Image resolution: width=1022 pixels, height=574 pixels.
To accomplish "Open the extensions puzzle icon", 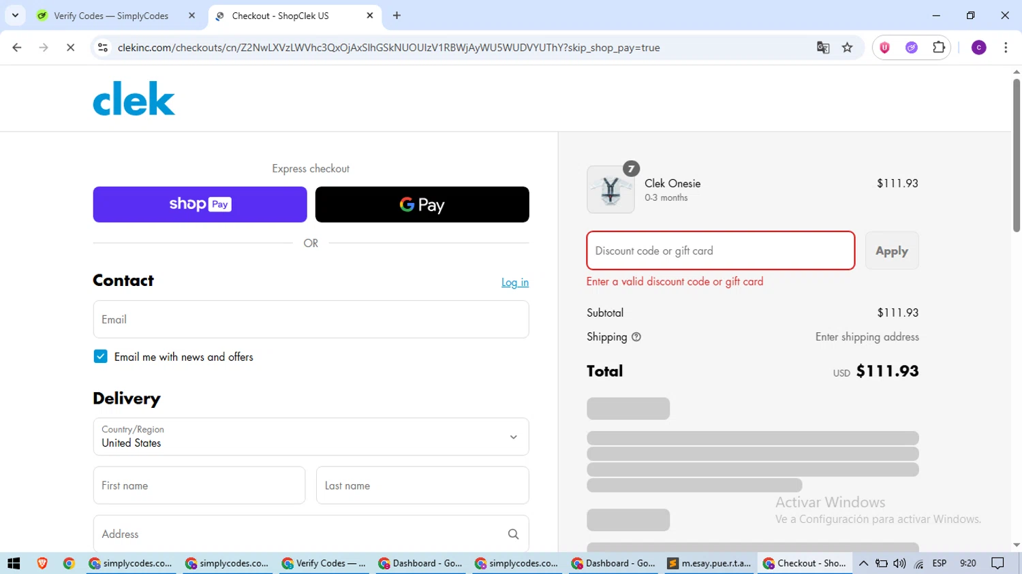I will pos(939,48).
